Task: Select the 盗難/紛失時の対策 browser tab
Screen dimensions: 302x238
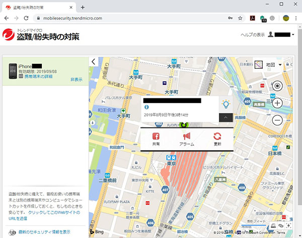Action: point(39,8)
